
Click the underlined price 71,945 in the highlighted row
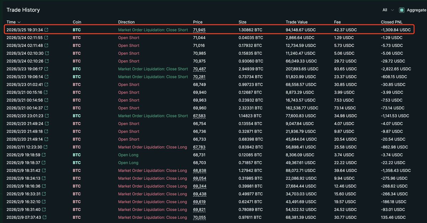tap(198, 30)
